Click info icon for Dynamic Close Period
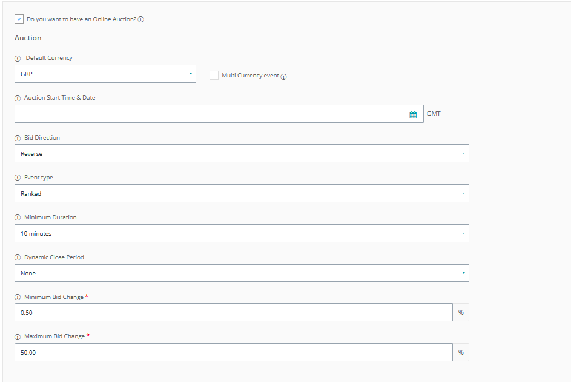571x386 pixels. point(18,257)
